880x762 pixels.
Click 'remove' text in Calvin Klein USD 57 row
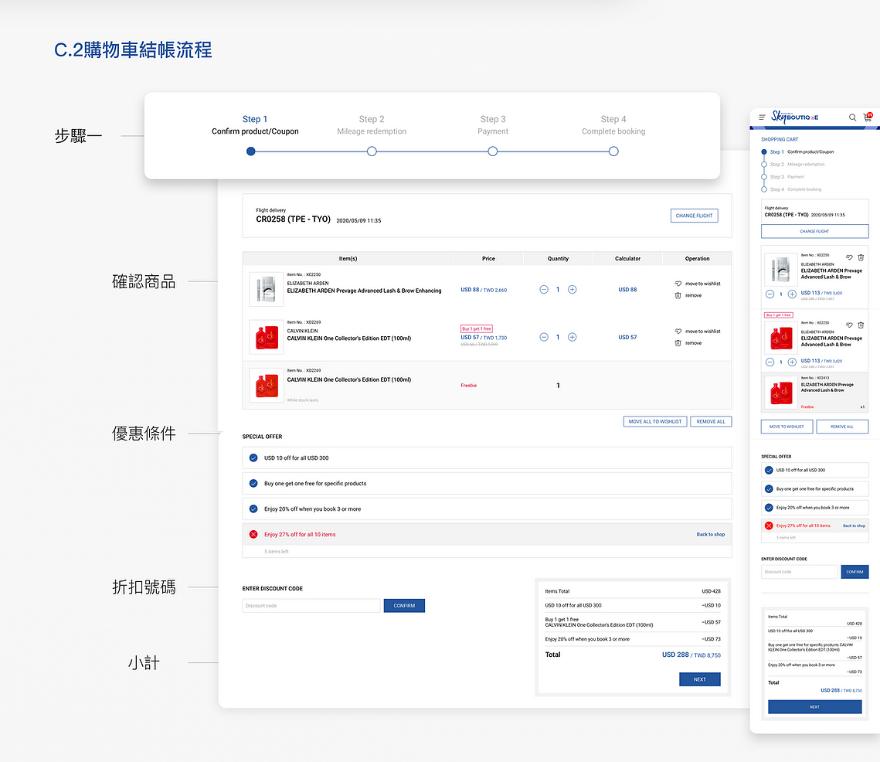(693, 343)
